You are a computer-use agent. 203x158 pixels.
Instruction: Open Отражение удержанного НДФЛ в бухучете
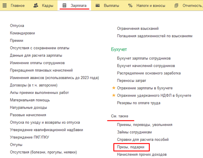tap(154, 96)
